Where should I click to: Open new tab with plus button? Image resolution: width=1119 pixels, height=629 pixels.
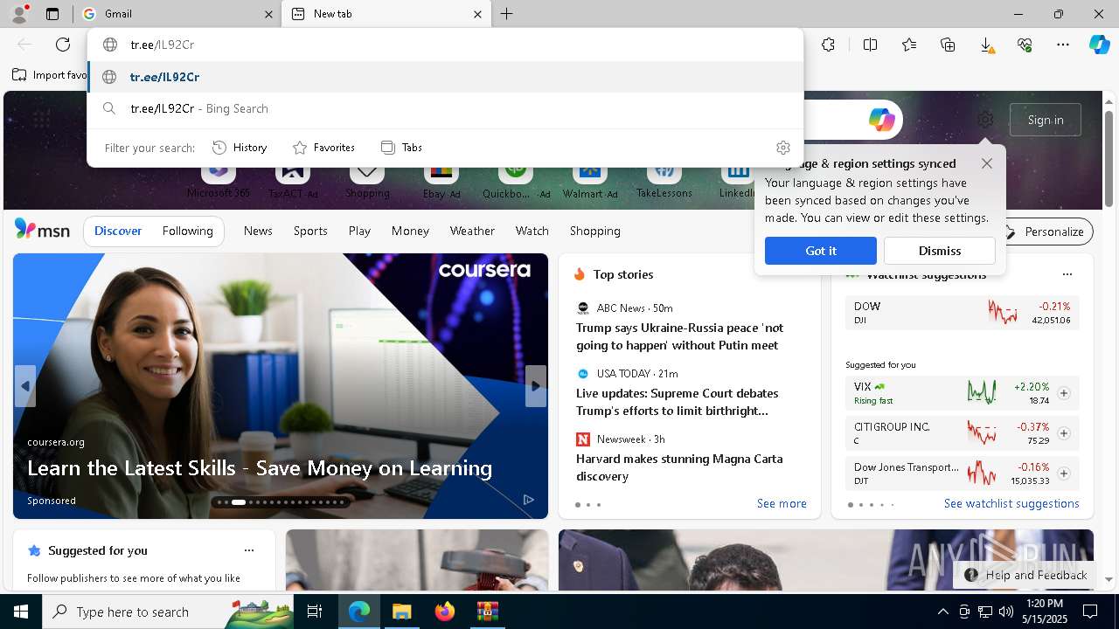[507, 14]
